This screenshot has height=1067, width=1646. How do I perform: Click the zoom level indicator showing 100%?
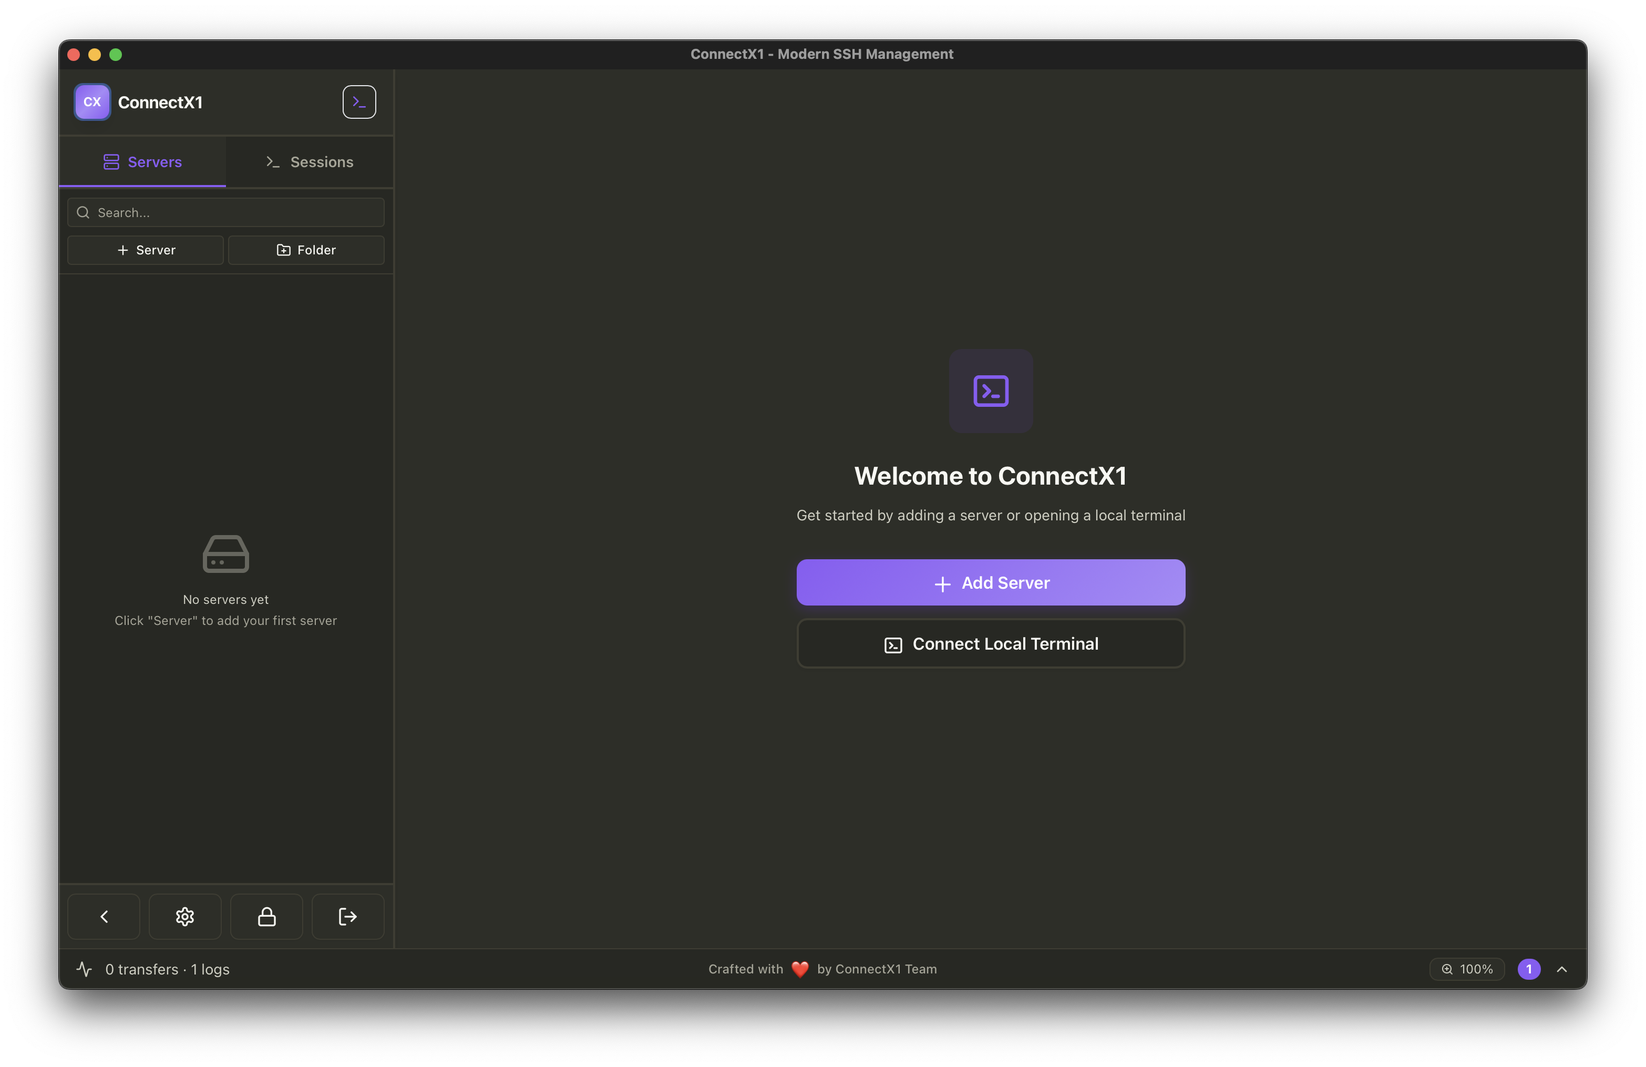tap(1467, 969)
